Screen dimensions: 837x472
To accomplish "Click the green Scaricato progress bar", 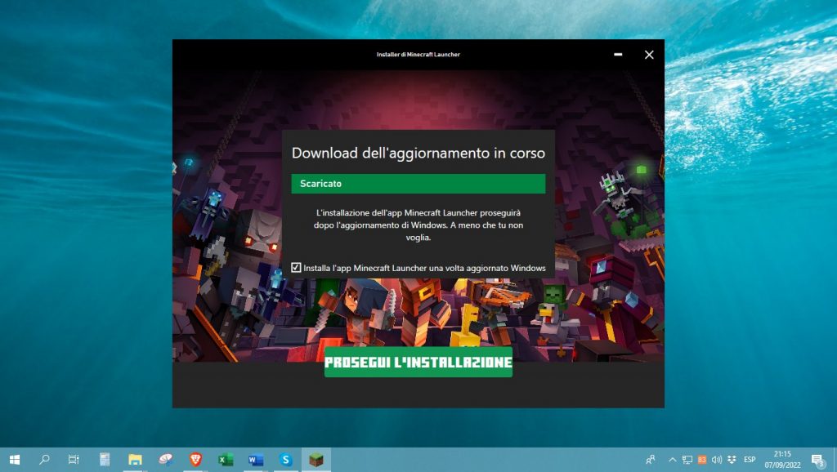I will point(418,183).
